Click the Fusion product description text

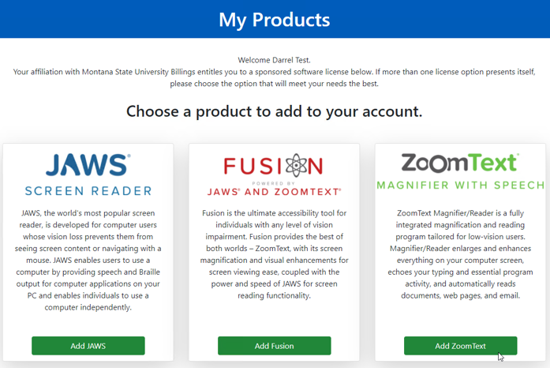point(275,254)
